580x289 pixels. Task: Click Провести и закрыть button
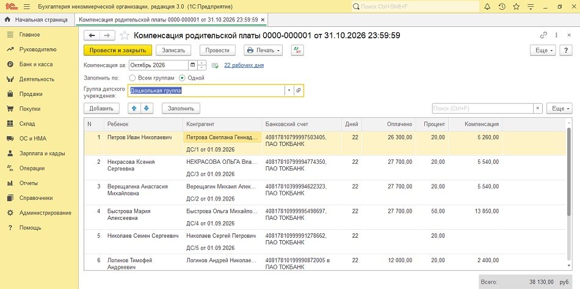tap(118, 50)
